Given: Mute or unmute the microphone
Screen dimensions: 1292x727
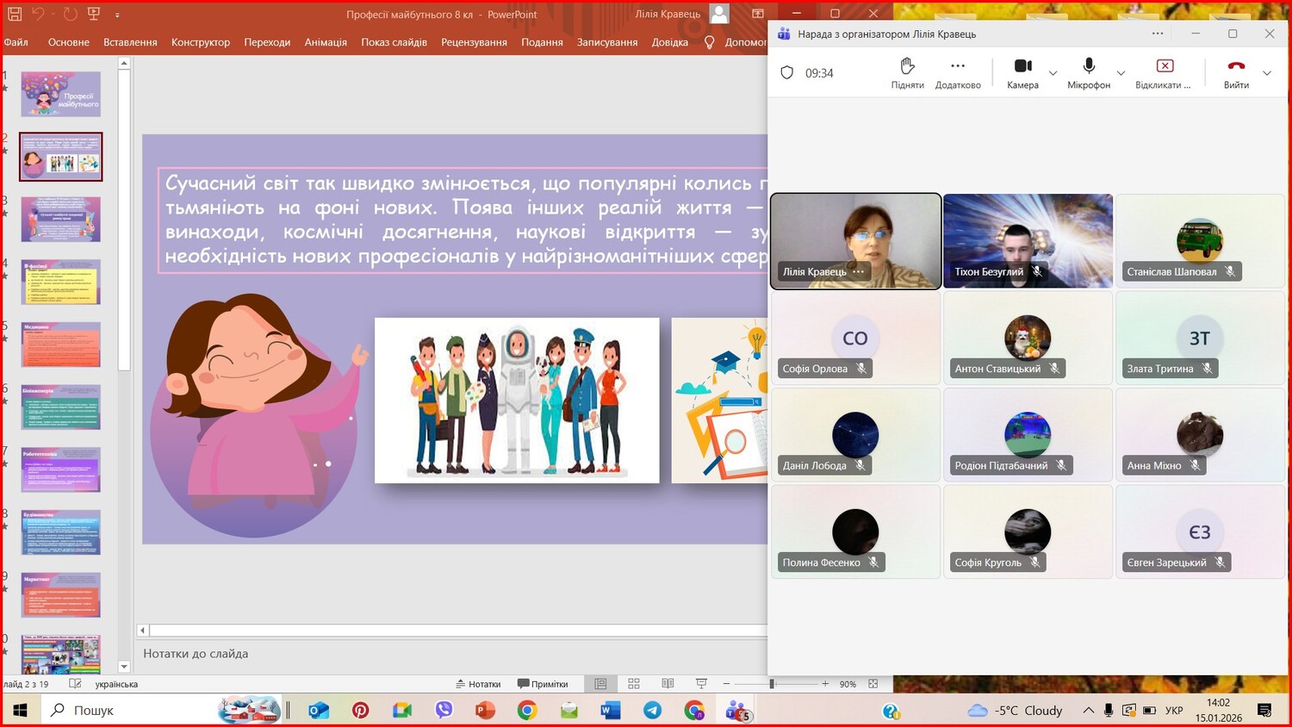Looking at the screenshot, I should coord(1089,66).
